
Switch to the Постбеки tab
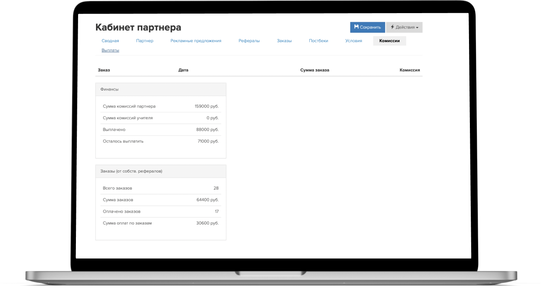pyautogui.click(x=318, y=41)
